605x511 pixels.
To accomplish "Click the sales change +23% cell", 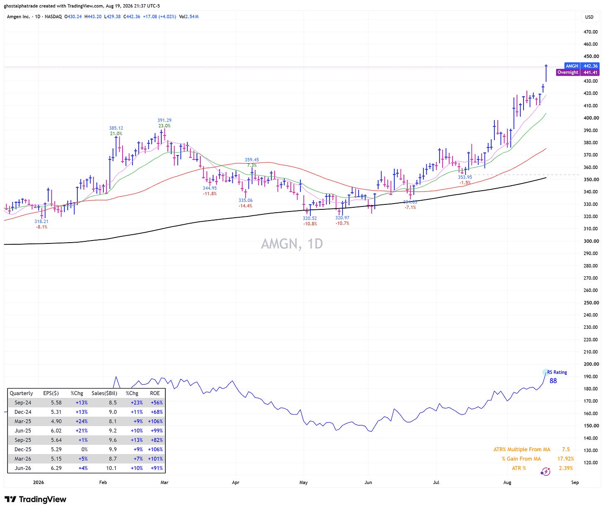I will tap(137, 403).
